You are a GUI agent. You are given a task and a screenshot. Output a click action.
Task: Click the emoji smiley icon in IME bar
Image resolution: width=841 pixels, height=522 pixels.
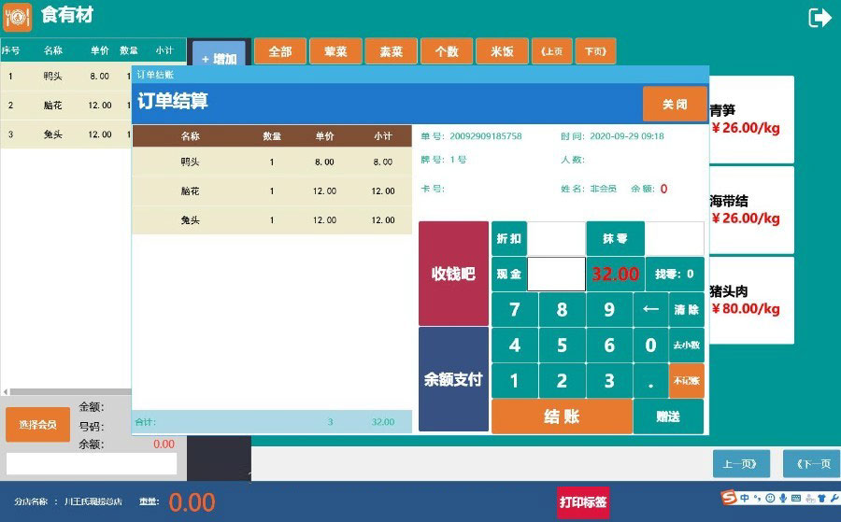coord(770,498)
